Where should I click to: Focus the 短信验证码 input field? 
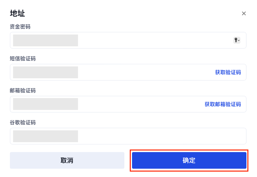144,72
